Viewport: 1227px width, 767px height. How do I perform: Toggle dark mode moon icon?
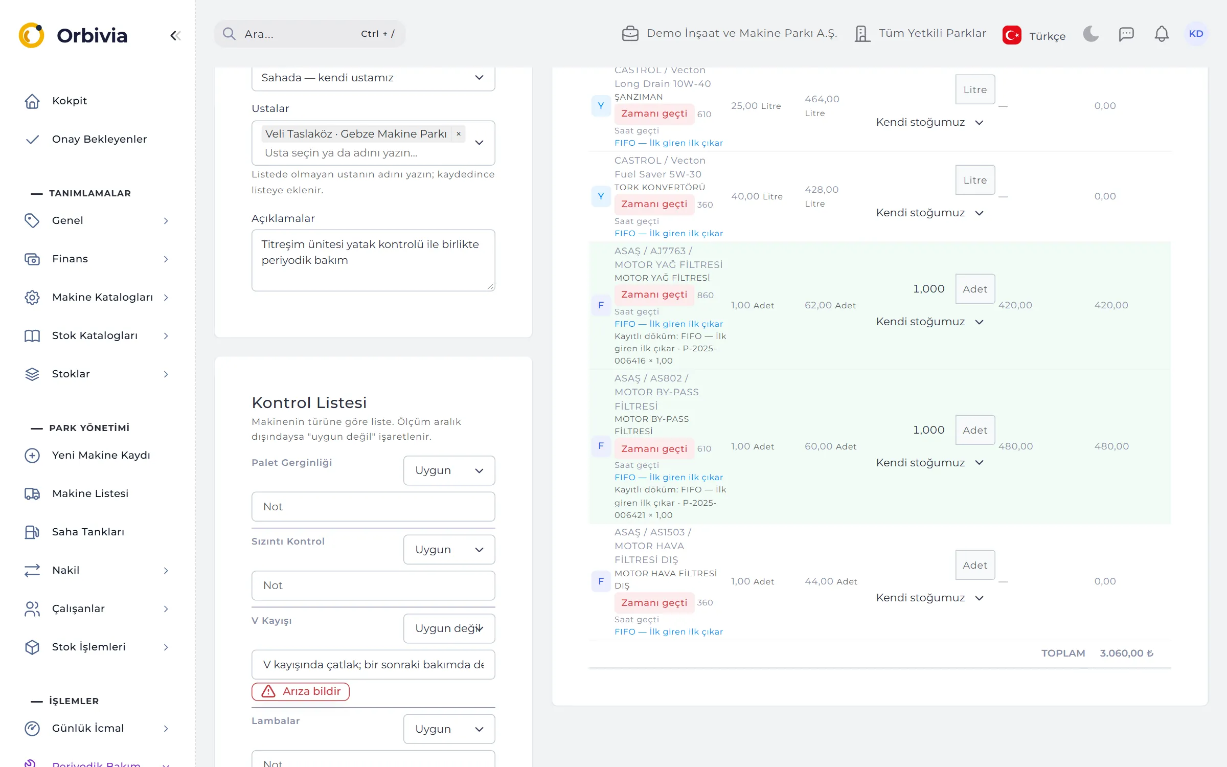tap(1090, 34)
